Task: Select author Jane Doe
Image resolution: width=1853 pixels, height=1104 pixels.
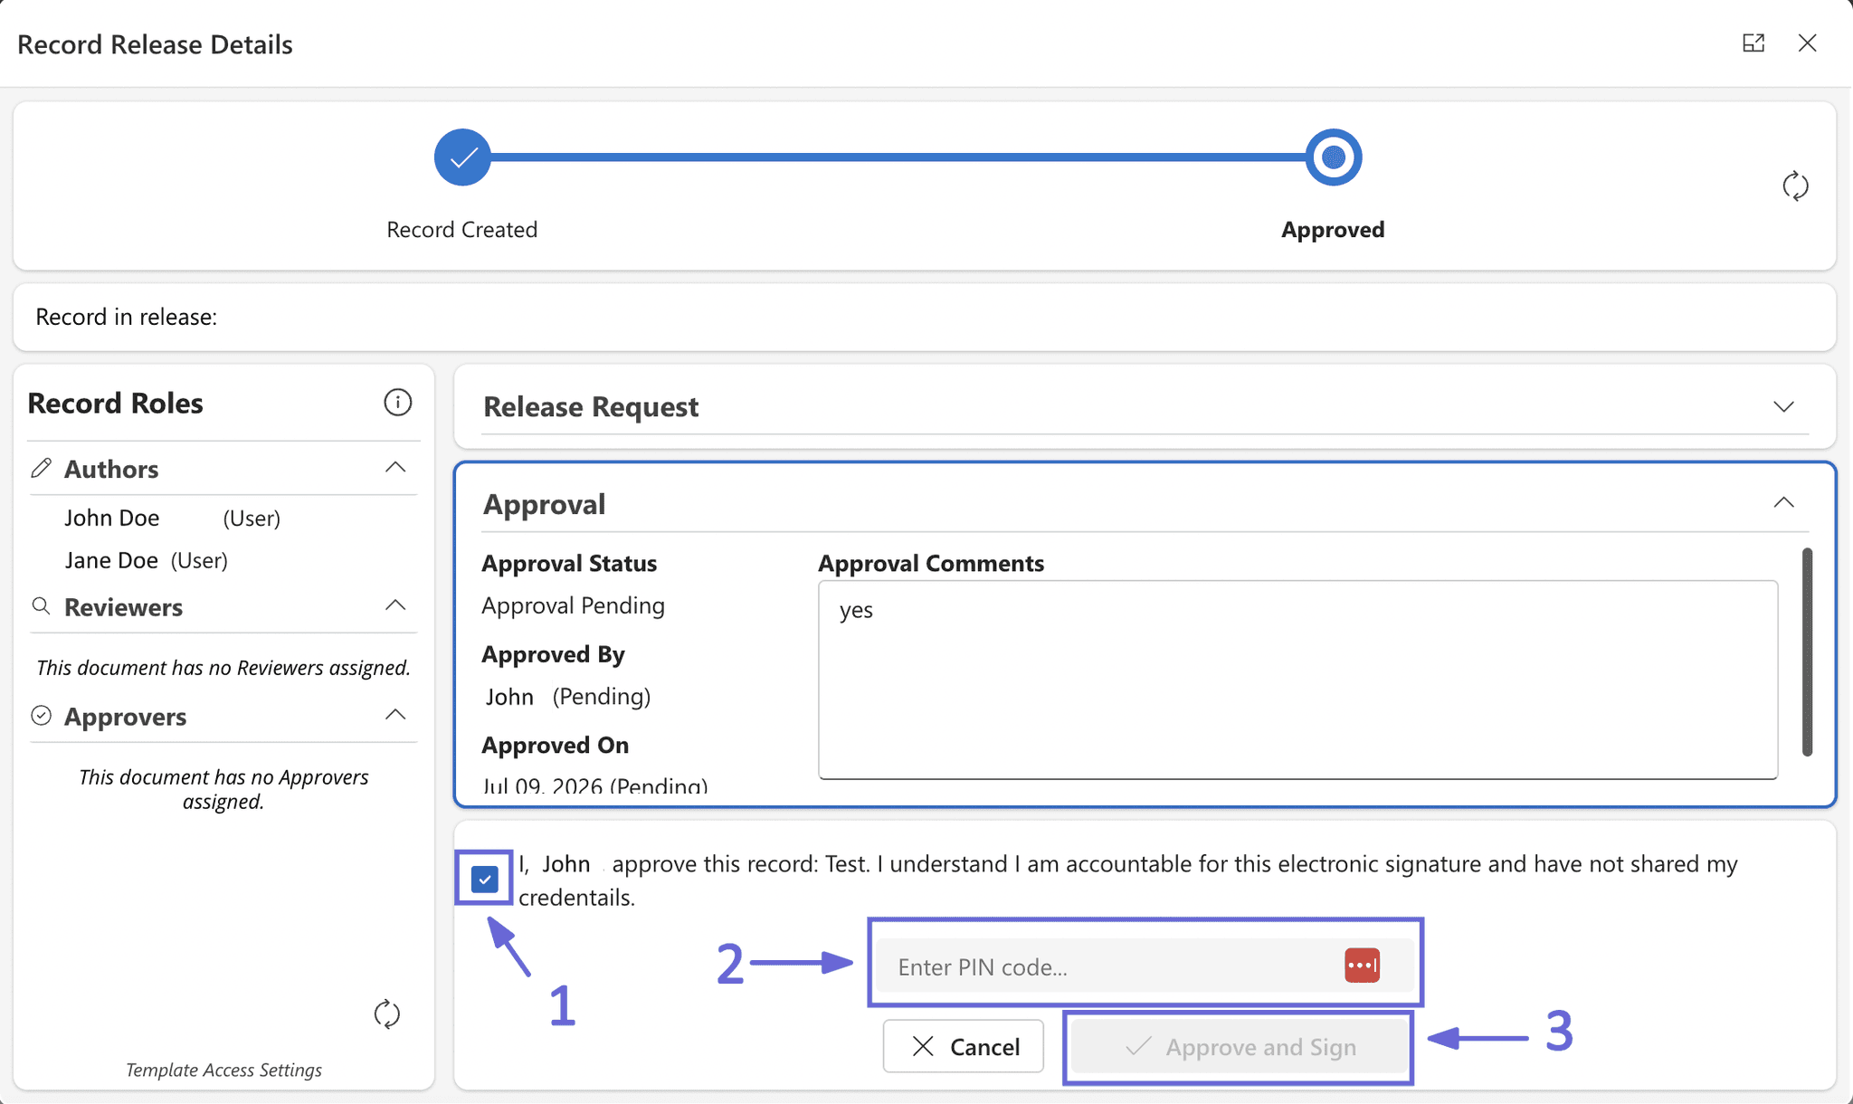Action: click(x=111, y=560)
